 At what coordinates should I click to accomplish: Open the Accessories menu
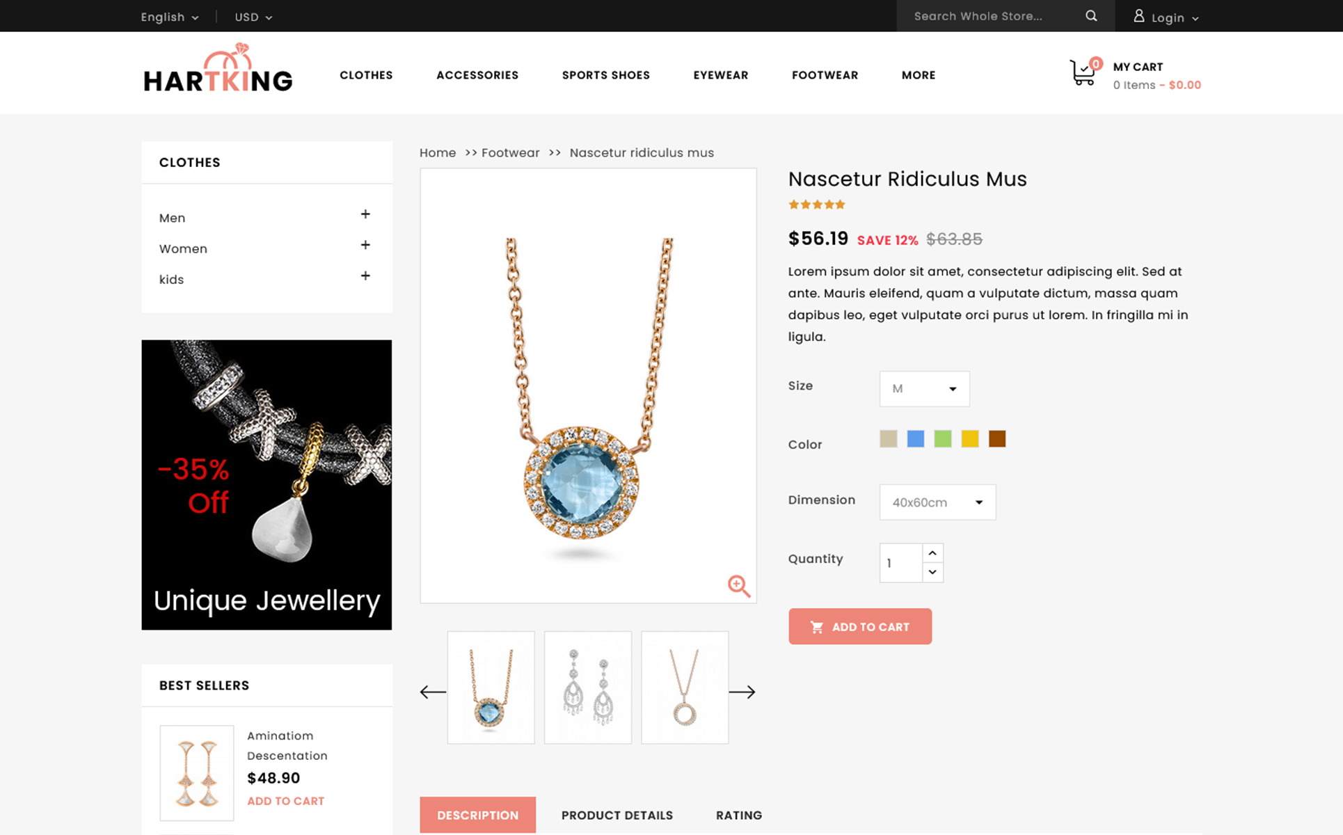[477, 75]
